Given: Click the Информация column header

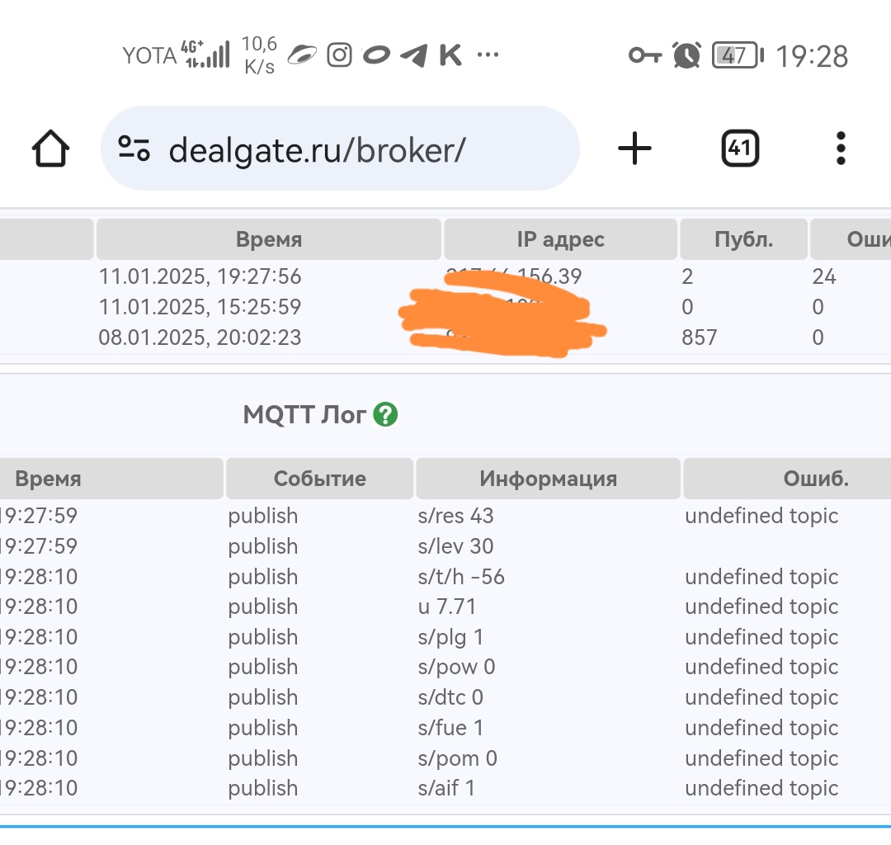Looking at the screenshot, I should (549, 479).
